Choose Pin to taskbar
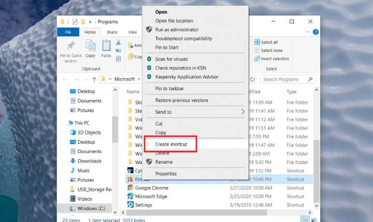The image size is (373, 222). click(x=169, y=88)
